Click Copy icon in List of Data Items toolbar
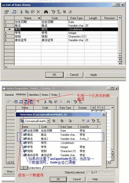 (x=27, y=12)
